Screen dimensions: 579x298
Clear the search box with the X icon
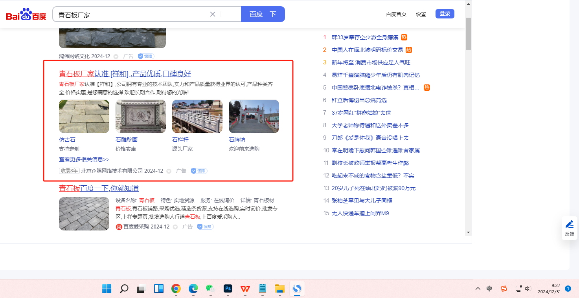point(213,14)
